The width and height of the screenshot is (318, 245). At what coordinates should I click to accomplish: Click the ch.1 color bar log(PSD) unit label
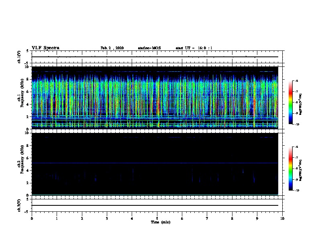point(301,104)
